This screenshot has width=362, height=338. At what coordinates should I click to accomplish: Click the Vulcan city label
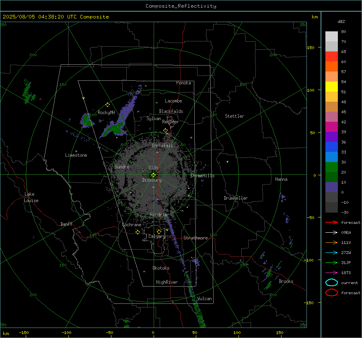(x=204, y=299)
